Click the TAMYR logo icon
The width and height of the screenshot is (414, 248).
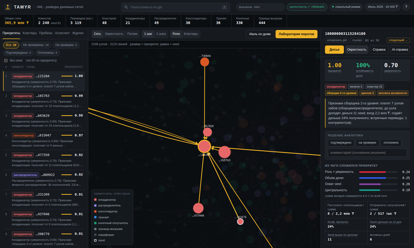8,7
